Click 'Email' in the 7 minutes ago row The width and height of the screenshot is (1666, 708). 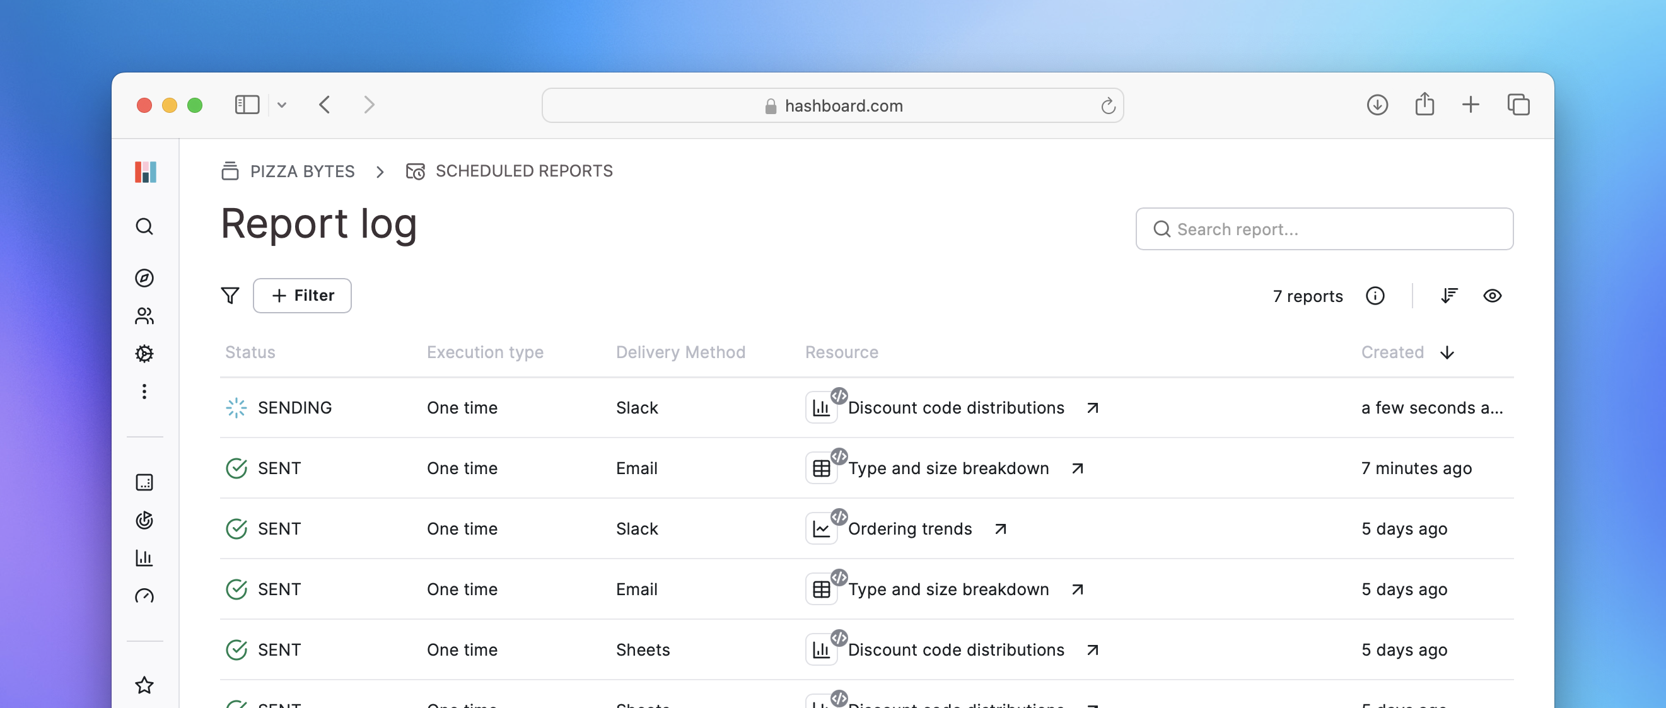[x=636, y=468]
